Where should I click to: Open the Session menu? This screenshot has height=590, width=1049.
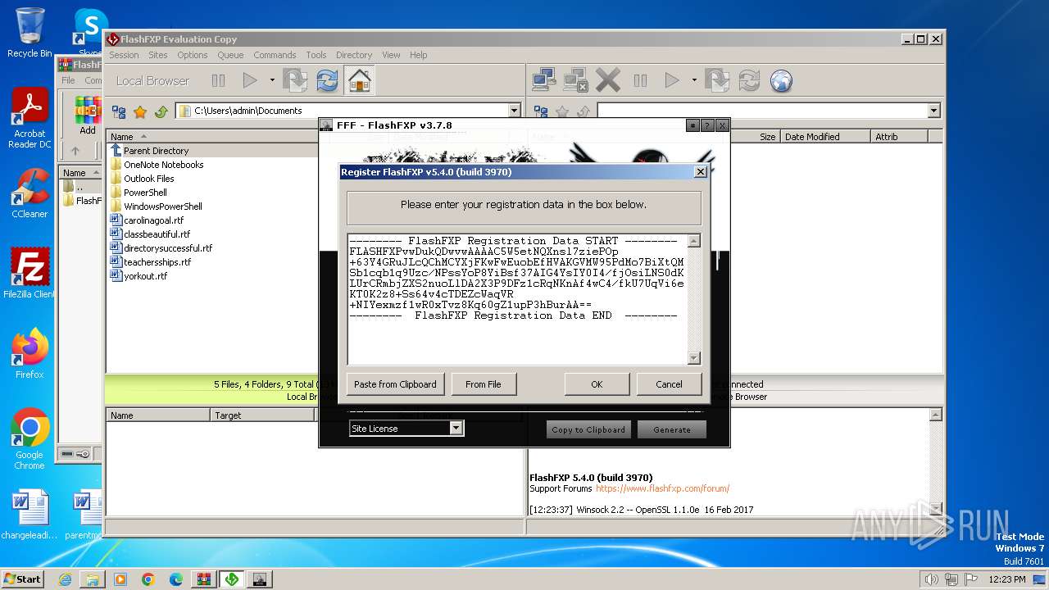[x=124, y=55]
